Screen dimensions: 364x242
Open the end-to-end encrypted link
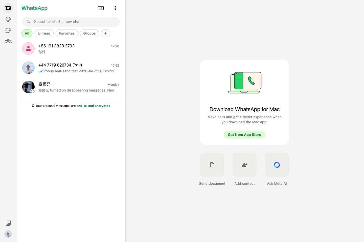93,106
